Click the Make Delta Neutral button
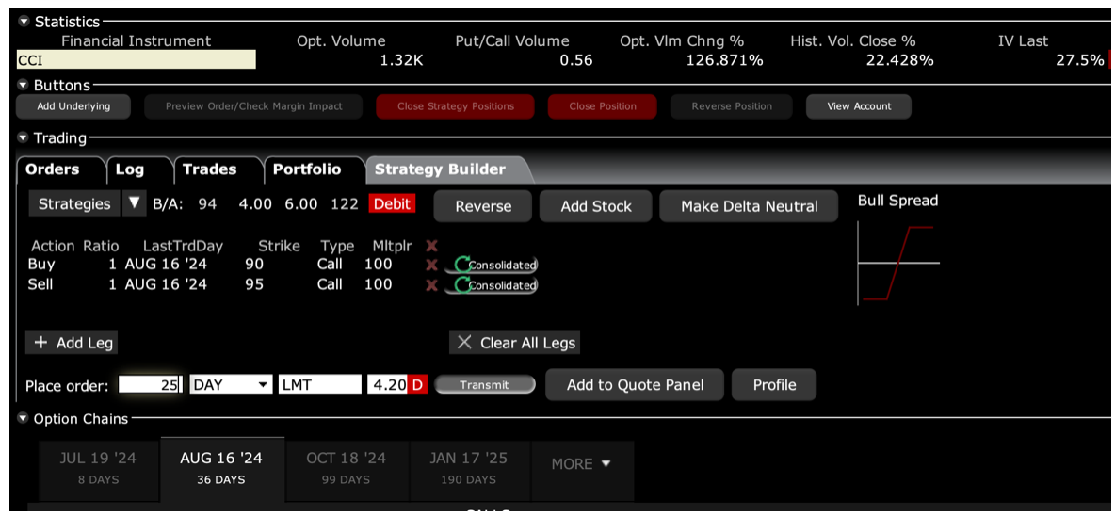The image size is (1115, 516). [x=749, y=206]
